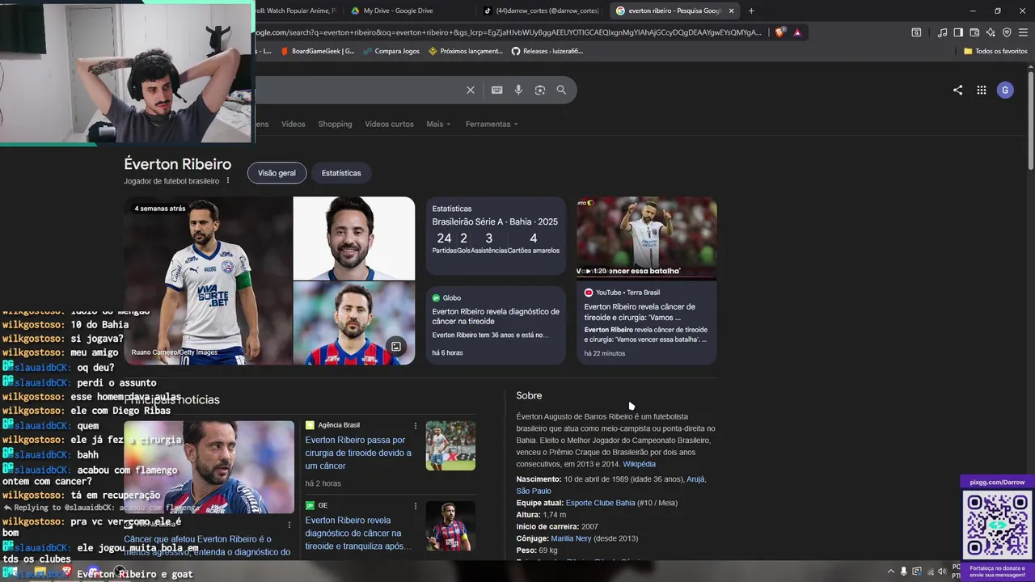This screenshot has width=1035, height=582.
Task: Open the Compara Jogos bookmark
Action: pyautogui.click(x=391, y=51)
